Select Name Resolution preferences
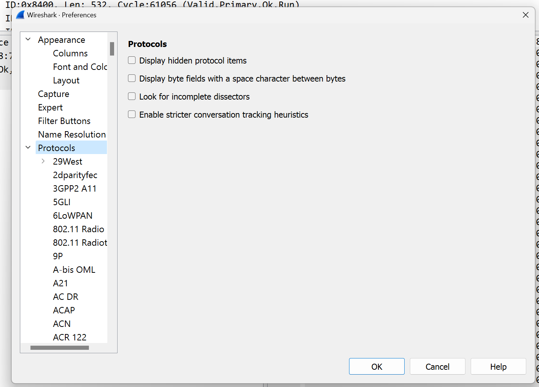The height and width of the screenshot is (387, 539). pos(72,135)
